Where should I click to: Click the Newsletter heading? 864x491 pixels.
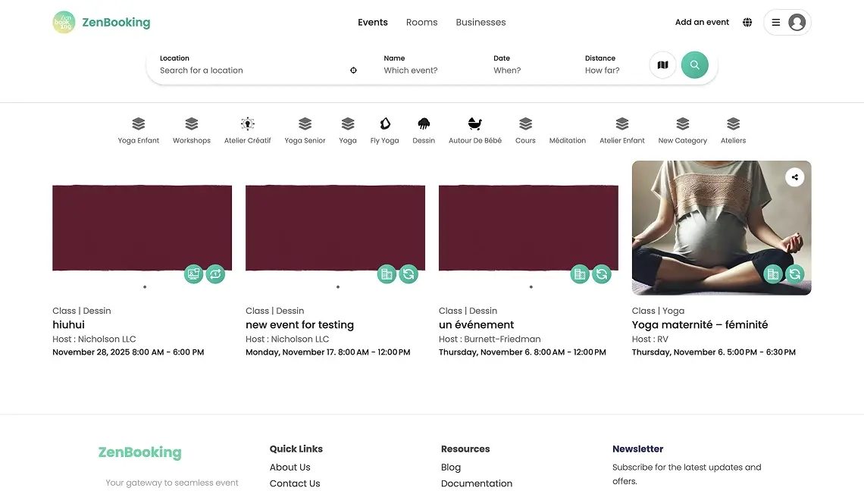click(x=637, y=449)
